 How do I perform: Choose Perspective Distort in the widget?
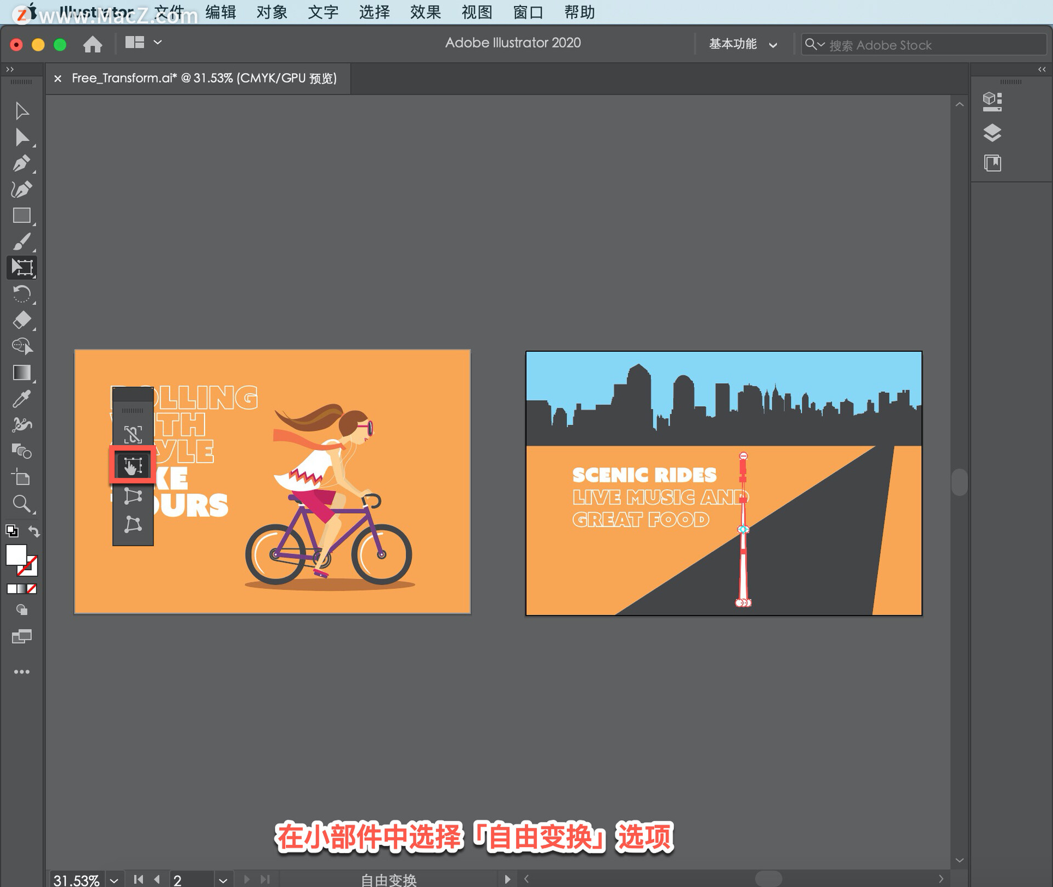(133, 496)
